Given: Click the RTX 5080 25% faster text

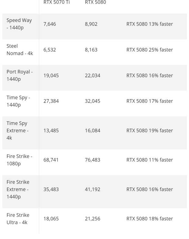Looking at the screenshot, I should (x=150, y=50).
